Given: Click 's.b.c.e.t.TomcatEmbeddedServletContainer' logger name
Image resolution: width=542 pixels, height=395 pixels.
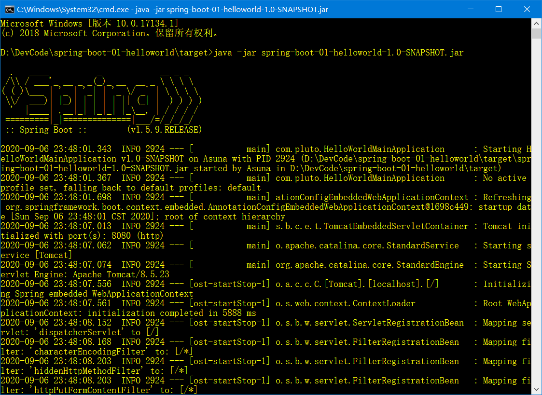Looking at the screenshot, I should point(372,227).
